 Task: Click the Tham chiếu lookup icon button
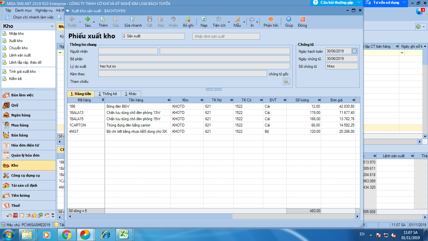coord(286,82)
